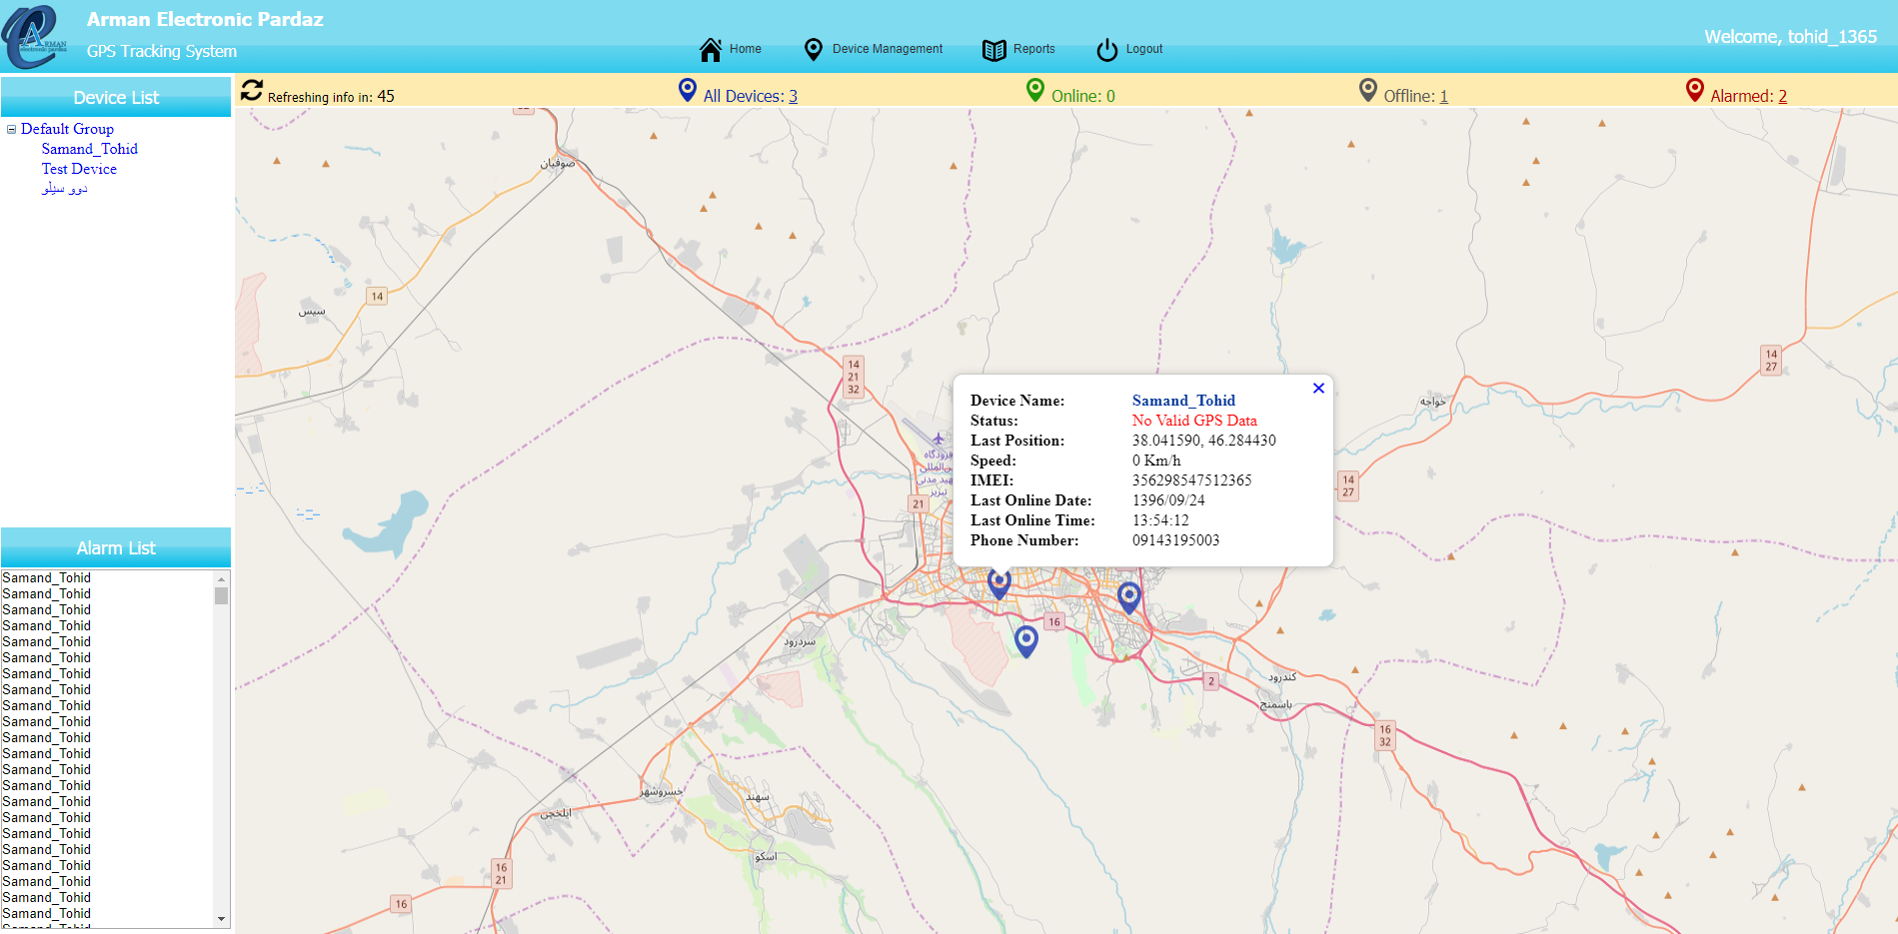1898x934 pixels.
Task: Click Samand_Tohid name link in popup
Action: point(1183,401)
